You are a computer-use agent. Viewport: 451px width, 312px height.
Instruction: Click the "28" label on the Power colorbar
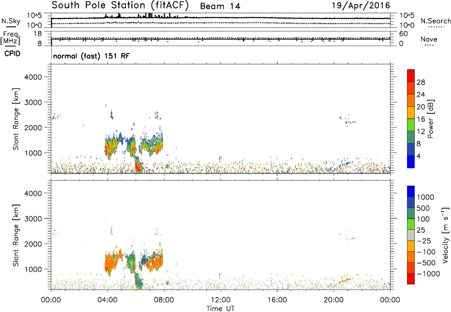point(421,82)
